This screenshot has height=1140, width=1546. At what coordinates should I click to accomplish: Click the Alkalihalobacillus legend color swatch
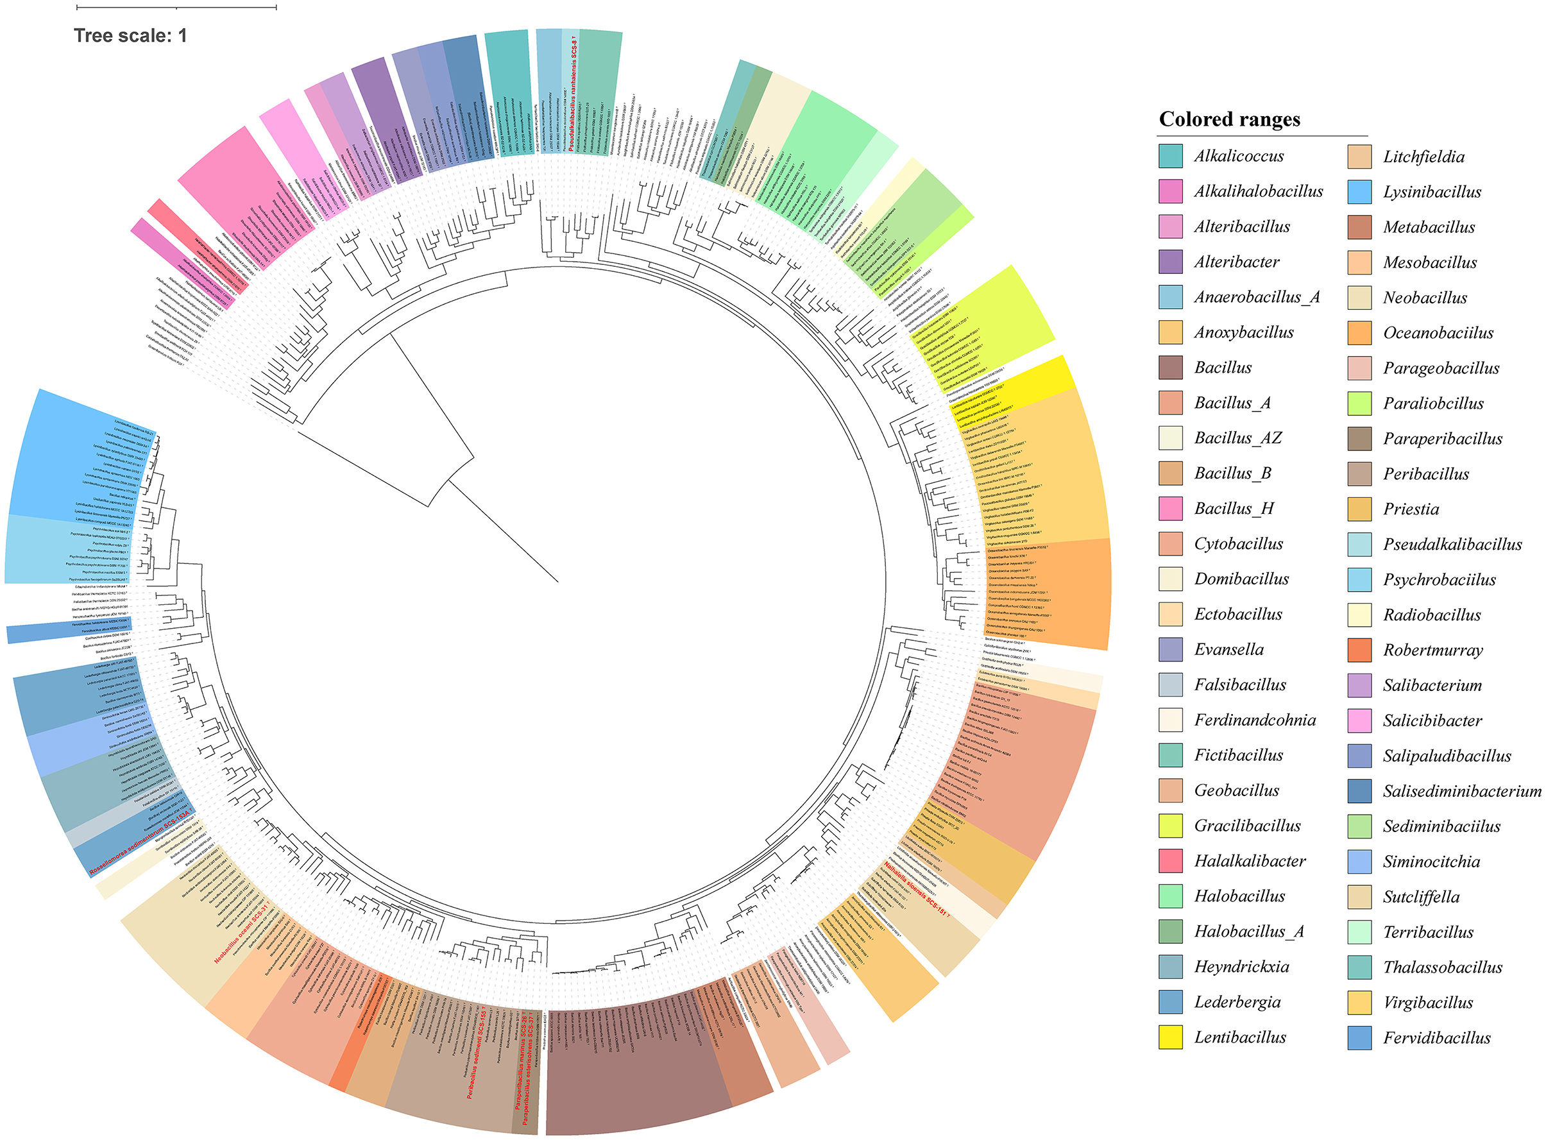pyautogui.click(x=1170, y=191)
